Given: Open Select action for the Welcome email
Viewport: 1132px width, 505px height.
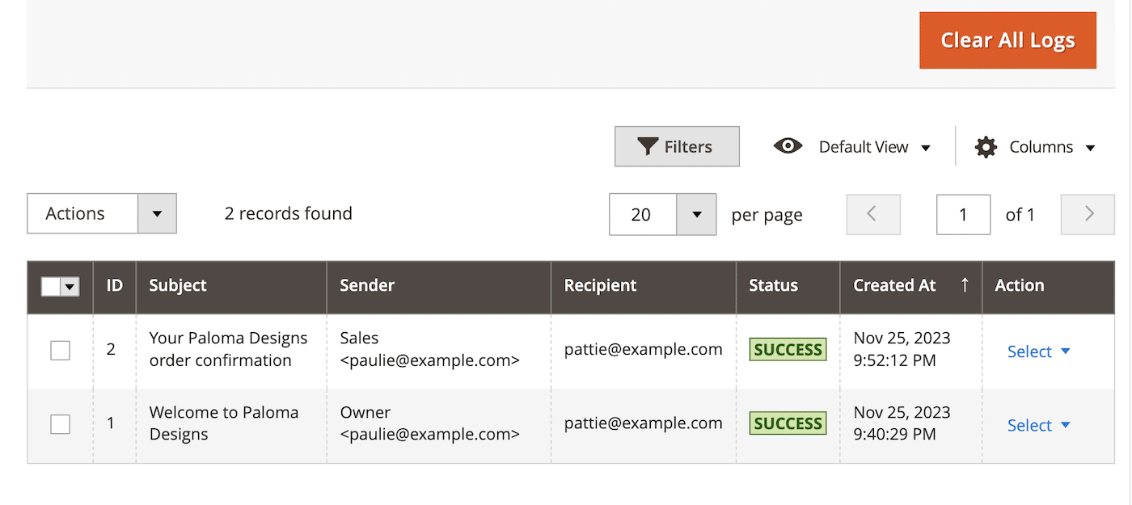Looking at the screenshot, I should (1038, 425).
